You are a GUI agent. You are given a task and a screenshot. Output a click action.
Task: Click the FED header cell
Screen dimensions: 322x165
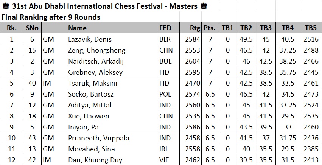[169, 28]
